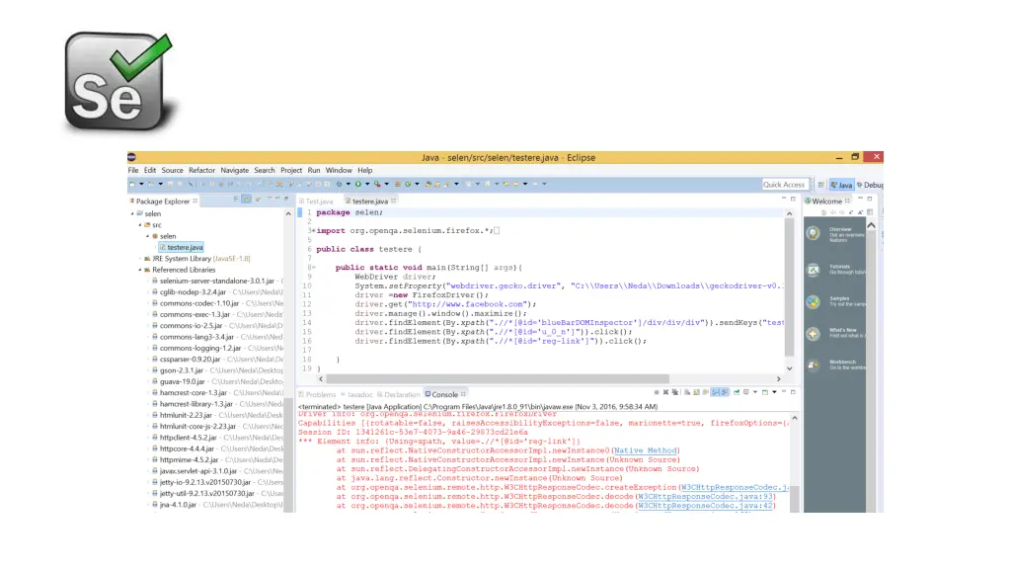
Task: Click Collapse All in Package Explorer
Action: click(236, 200)
